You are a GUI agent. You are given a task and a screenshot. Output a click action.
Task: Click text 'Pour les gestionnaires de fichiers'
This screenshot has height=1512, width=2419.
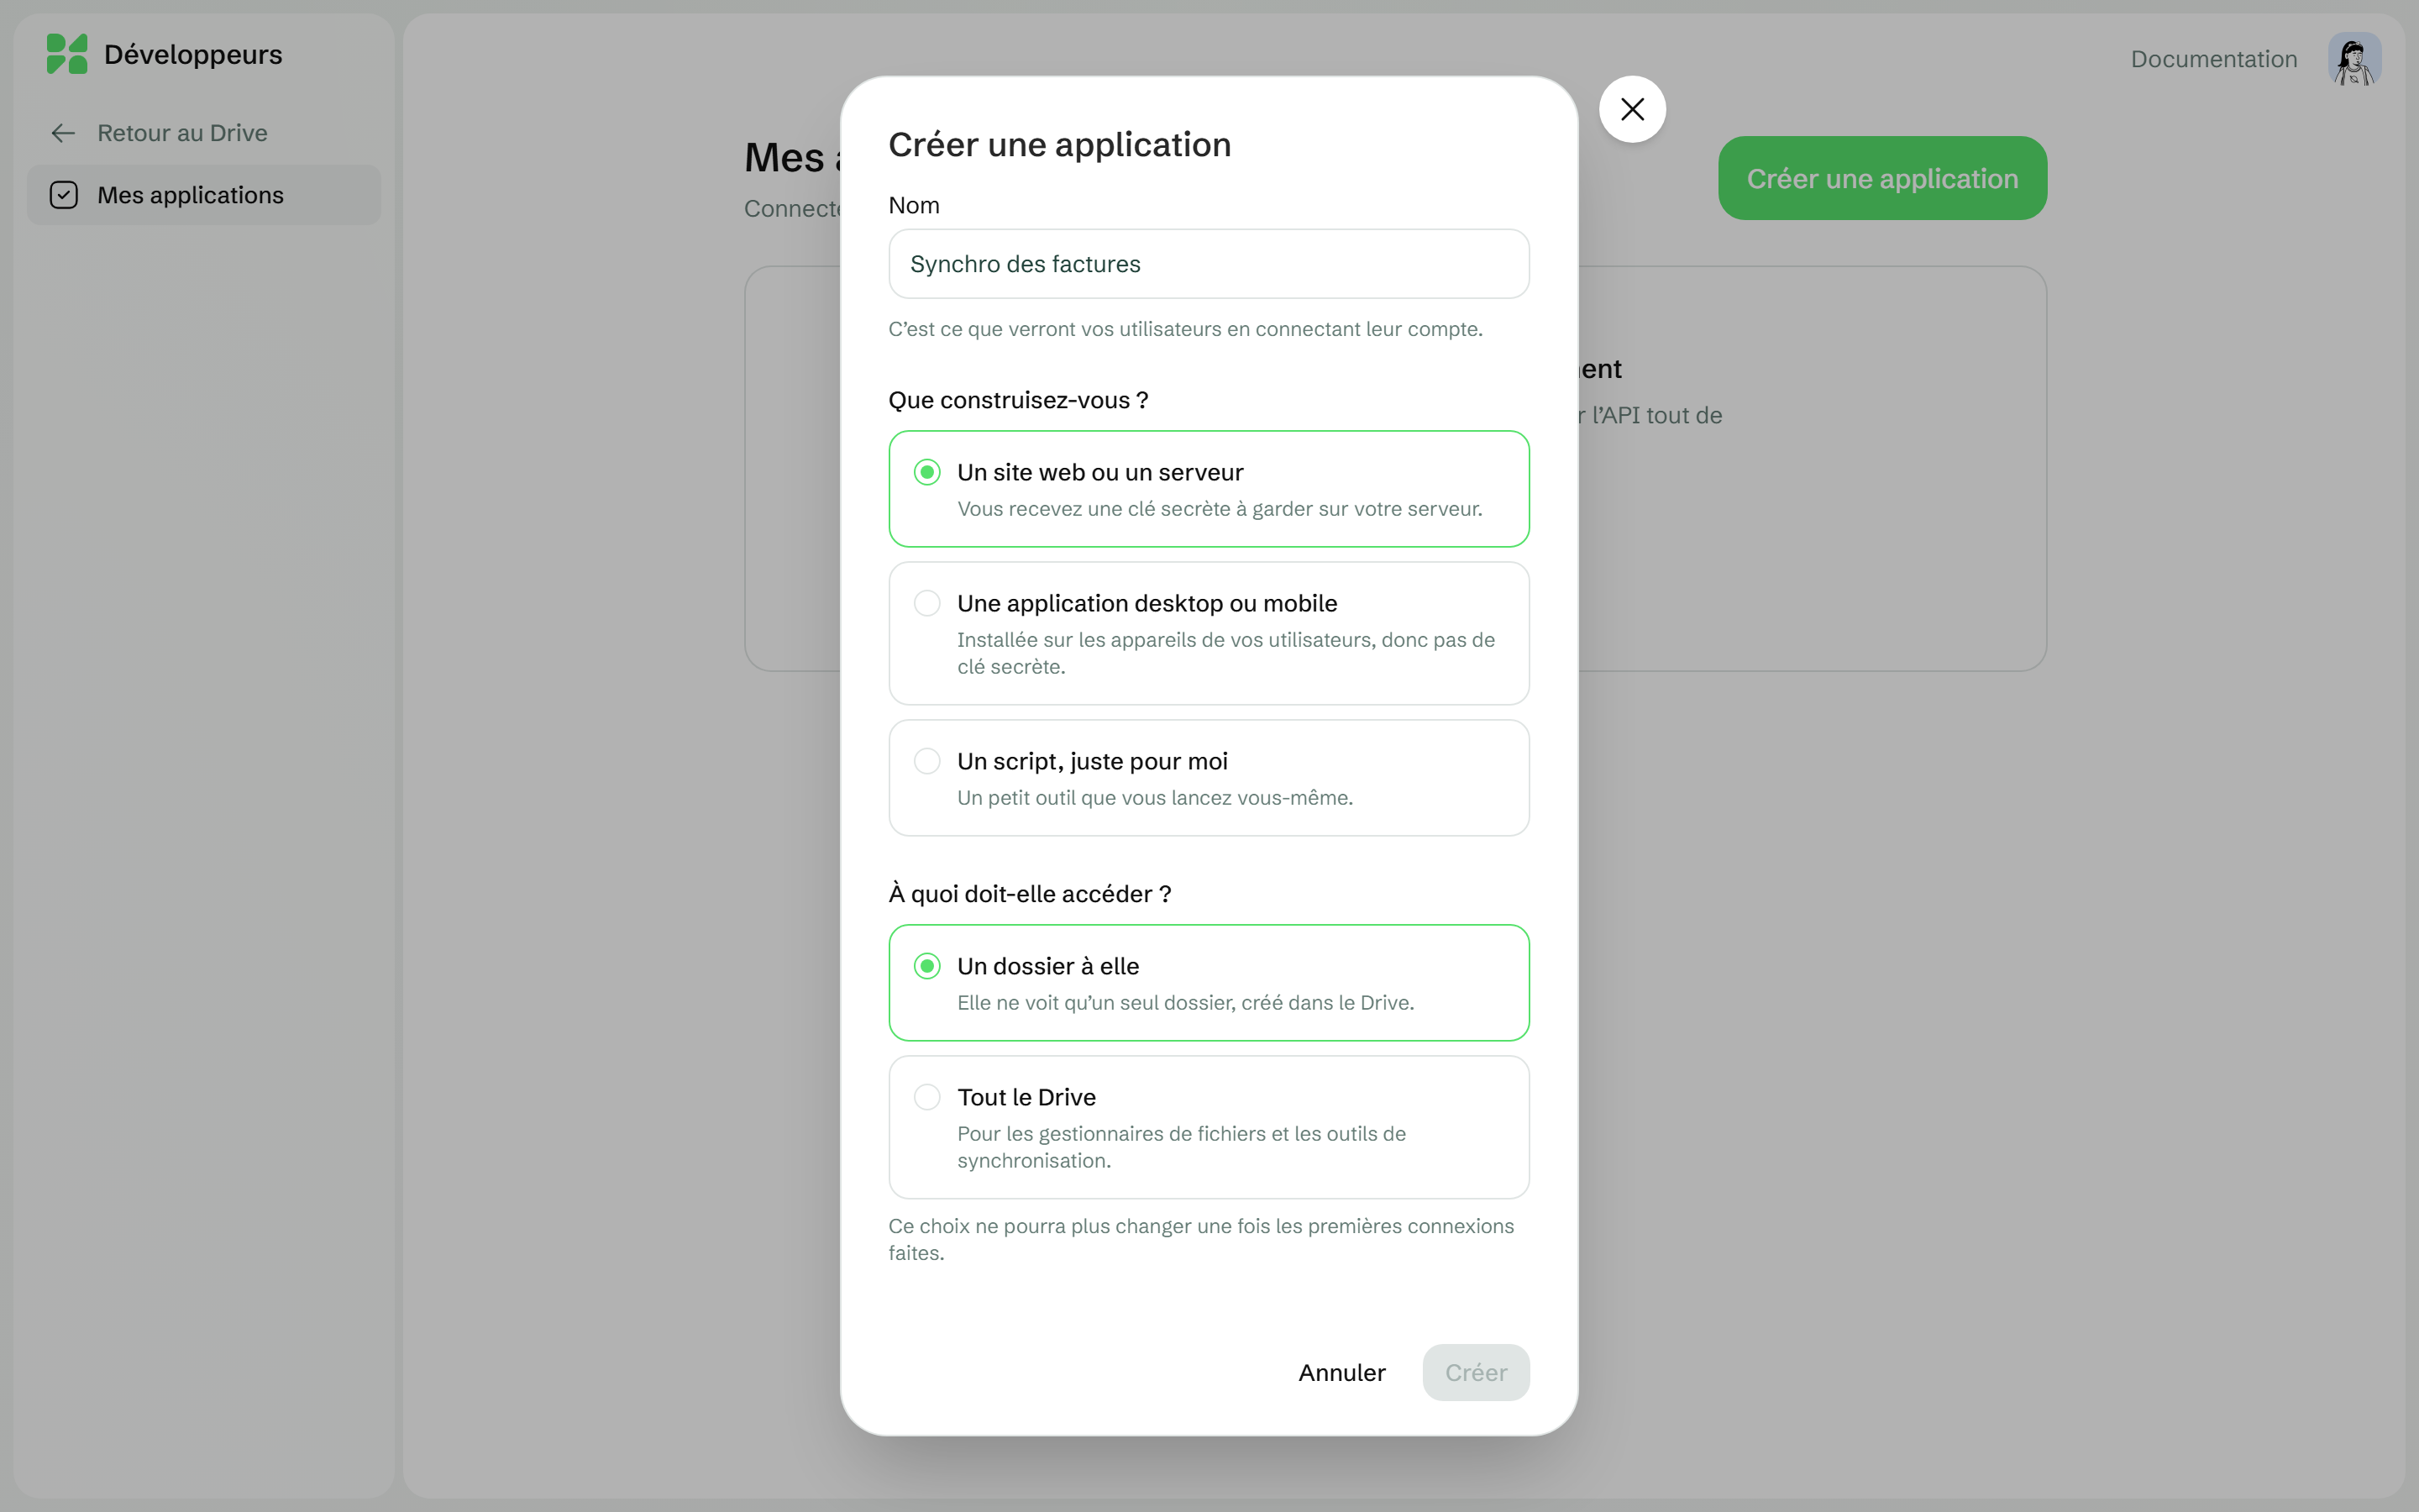point(1180,1147)
